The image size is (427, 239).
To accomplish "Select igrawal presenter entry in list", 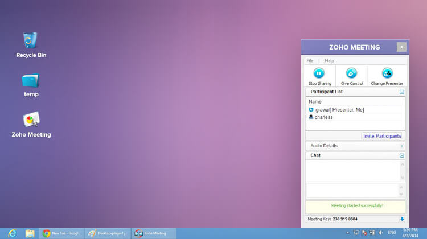I will tap(336, 109).
